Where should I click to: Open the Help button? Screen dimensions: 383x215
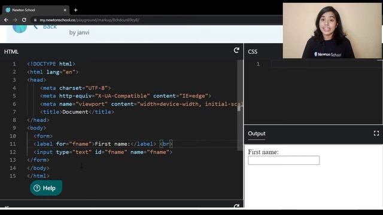tap(46, 188)
